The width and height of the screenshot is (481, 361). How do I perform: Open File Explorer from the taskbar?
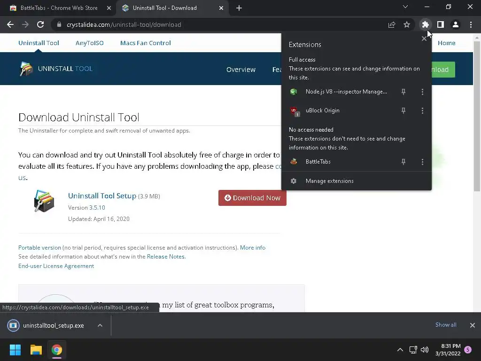coord(36,350)
